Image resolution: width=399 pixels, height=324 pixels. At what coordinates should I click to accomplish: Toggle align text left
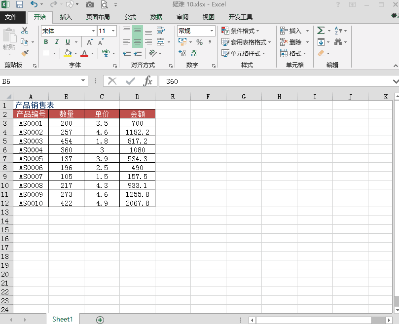(127, 42)
